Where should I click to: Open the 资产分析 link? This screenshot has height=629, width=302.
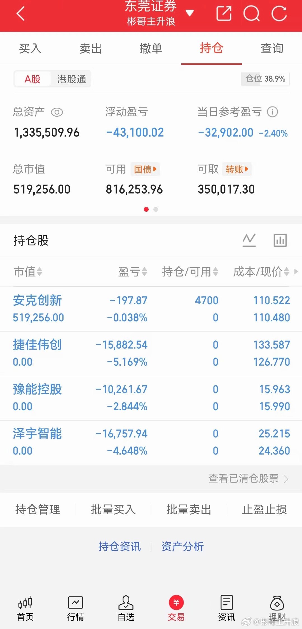click(182, 546)
